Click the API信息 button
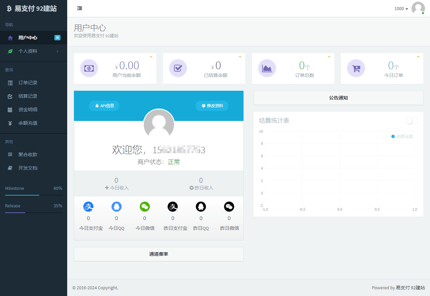The image size is (430, 296). [x=104, y=105]
